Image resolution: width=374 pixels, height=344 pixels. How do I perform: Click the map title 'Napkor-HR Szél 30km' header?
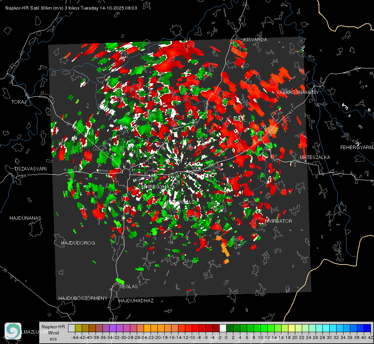pos(71,8)
